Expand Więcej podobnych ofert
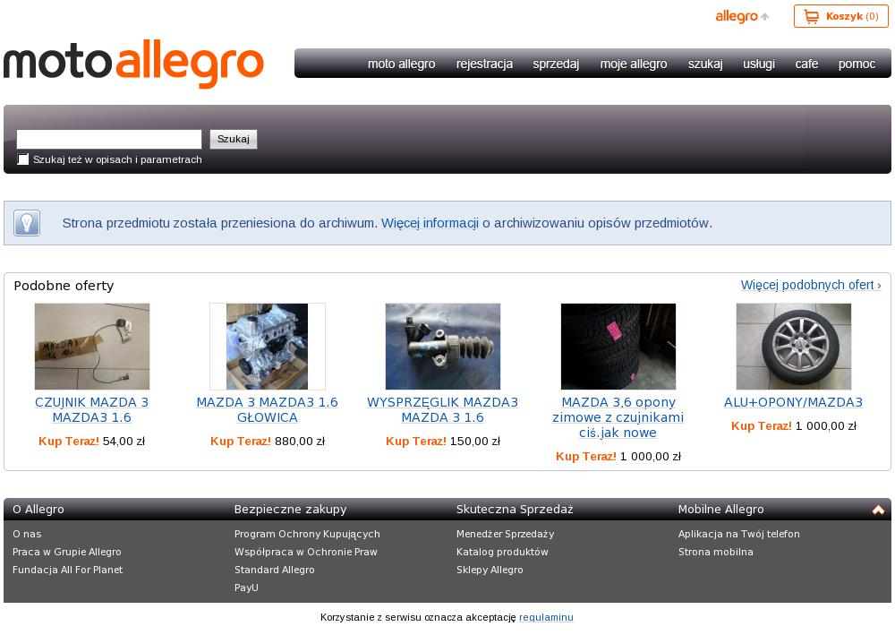 tap(810, 285)
